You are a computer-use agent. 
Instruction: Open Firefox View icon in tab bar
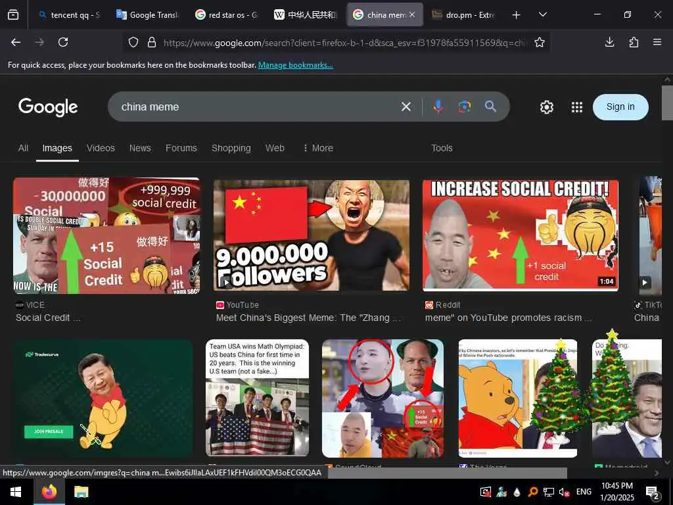(13, 15)
